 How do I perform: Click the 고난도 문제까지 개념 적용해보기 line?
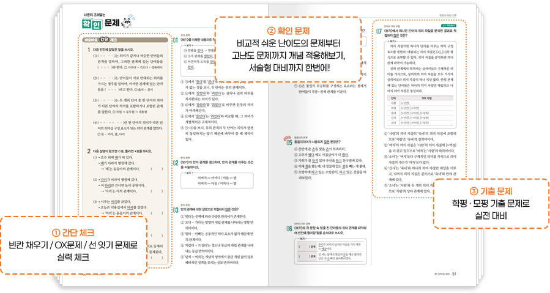pos(288,56)
